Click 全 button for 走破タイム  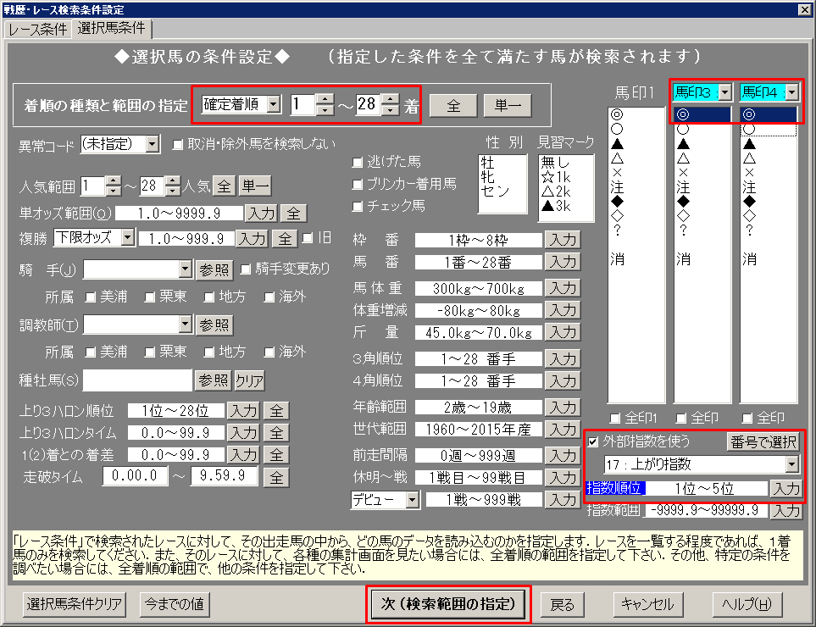[x=276, y=477]
